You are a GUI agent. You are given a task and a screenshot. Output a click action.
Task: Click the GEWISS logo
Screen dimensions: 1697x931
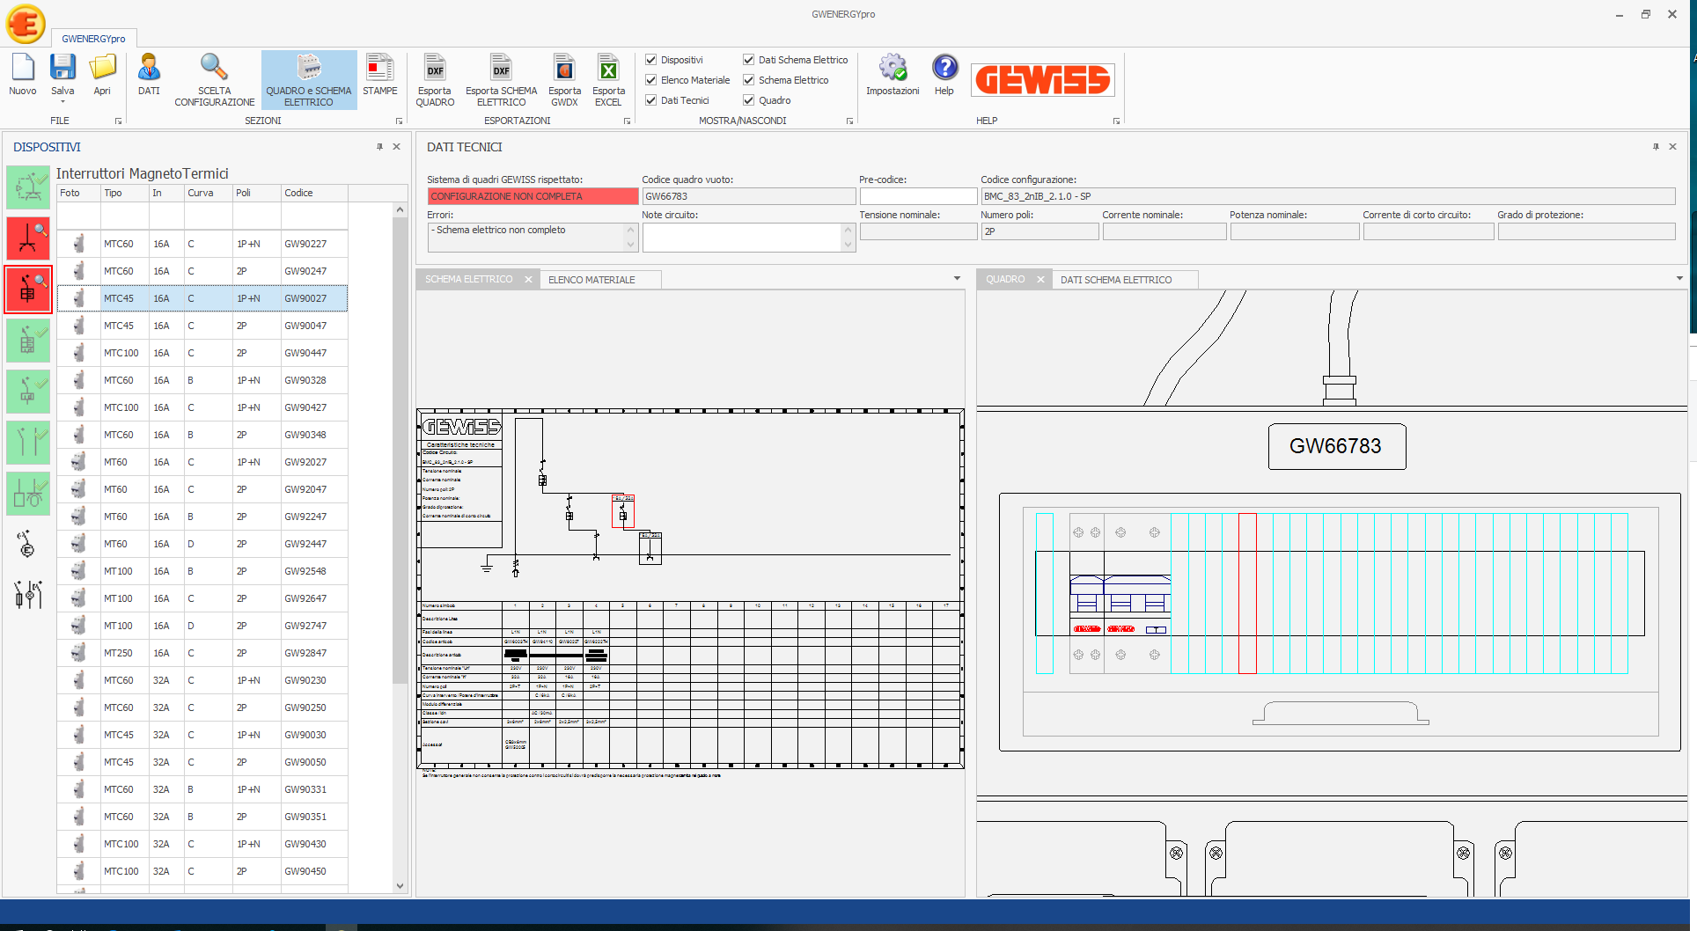click(x=1043, y=80)
